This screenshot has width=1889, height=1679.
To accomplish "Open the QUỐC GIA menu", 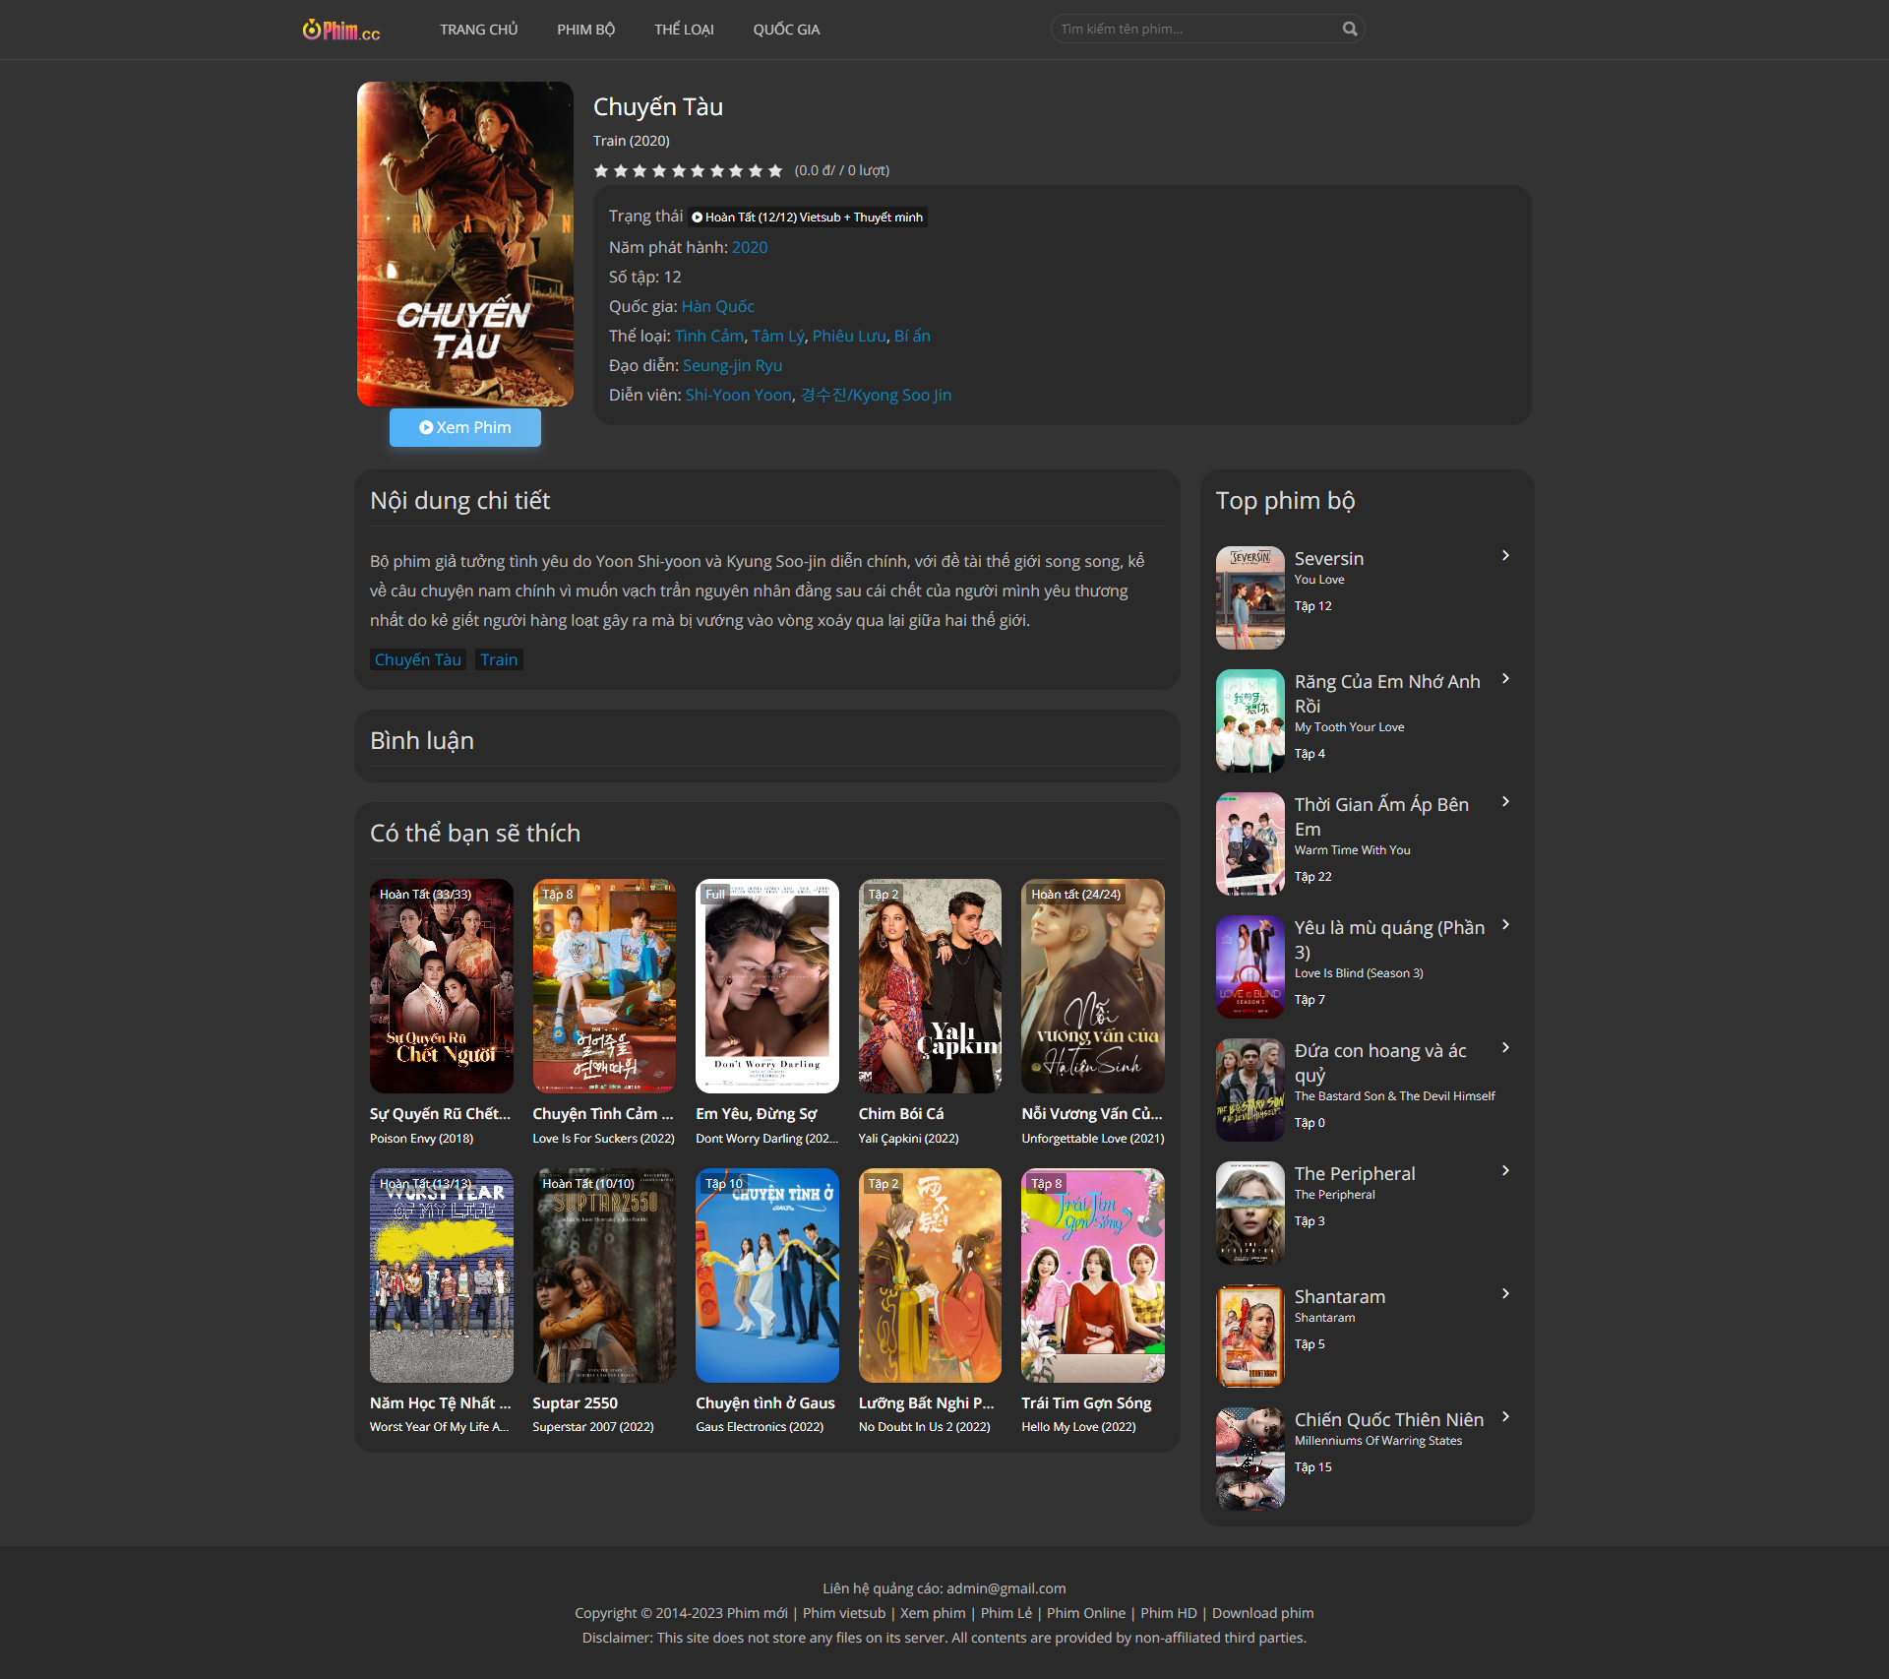I will click(786, 30).
